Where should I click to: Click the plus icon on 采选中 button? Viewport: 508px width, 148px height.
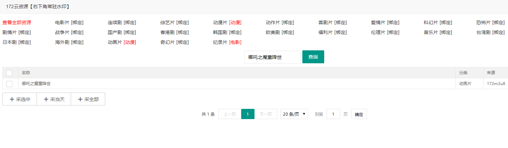pos(12,99)
